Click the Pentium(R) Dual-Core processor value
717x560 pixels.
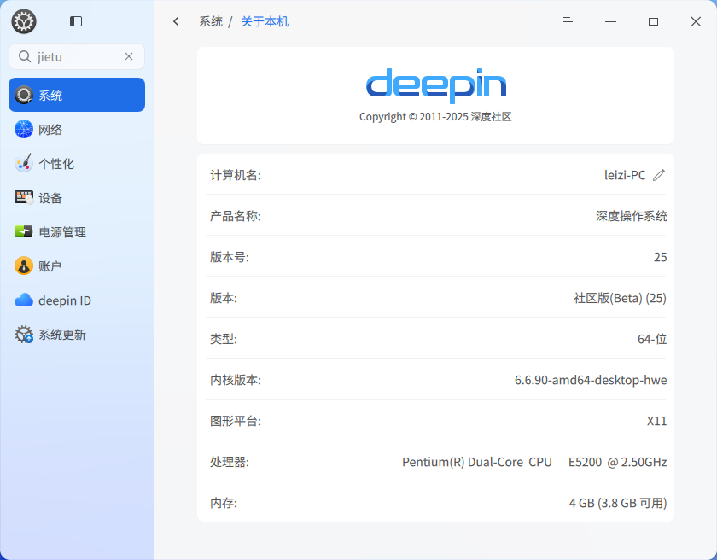(534, 462)
